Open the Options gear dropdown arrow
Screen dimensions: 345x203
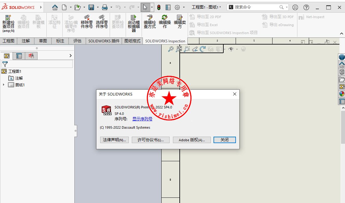coord(184,7)
